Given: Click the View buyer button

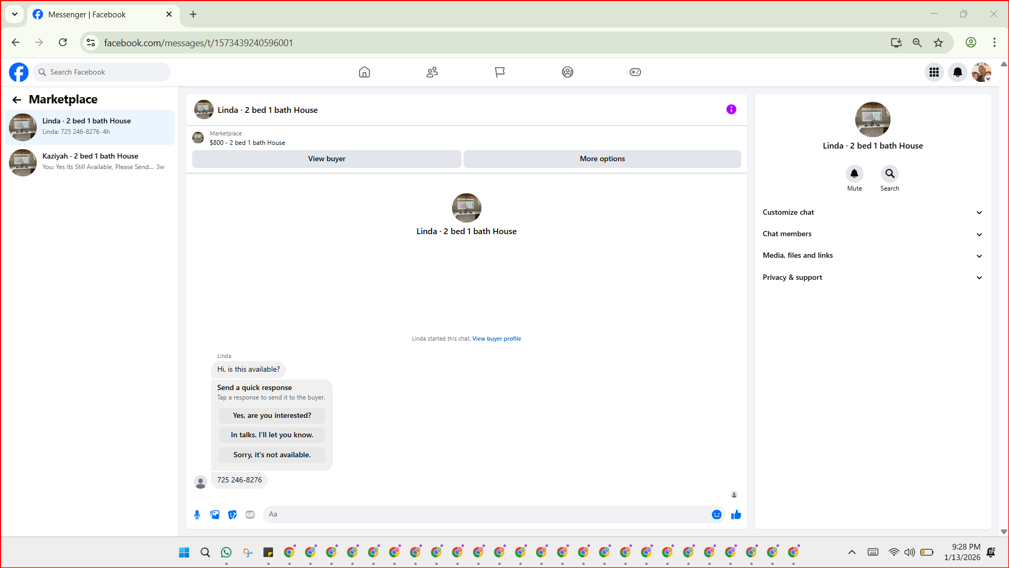Looking at the screenshot, I should 327,159.
